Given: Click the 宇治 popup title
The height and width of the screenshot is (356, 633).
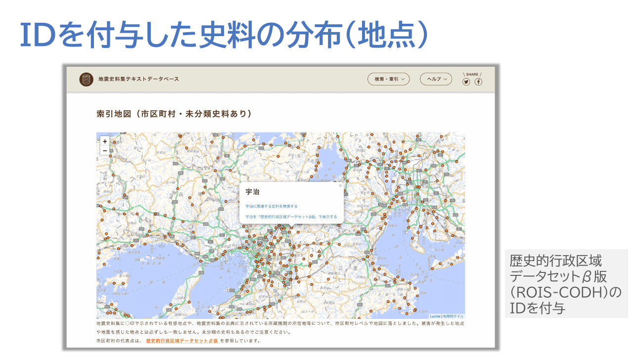Looking at the screenshot, I should 252,192.
